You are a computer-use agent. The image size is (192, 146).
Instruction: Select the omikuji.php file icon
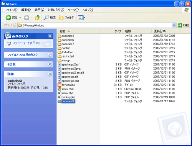[x=60, y=97]
